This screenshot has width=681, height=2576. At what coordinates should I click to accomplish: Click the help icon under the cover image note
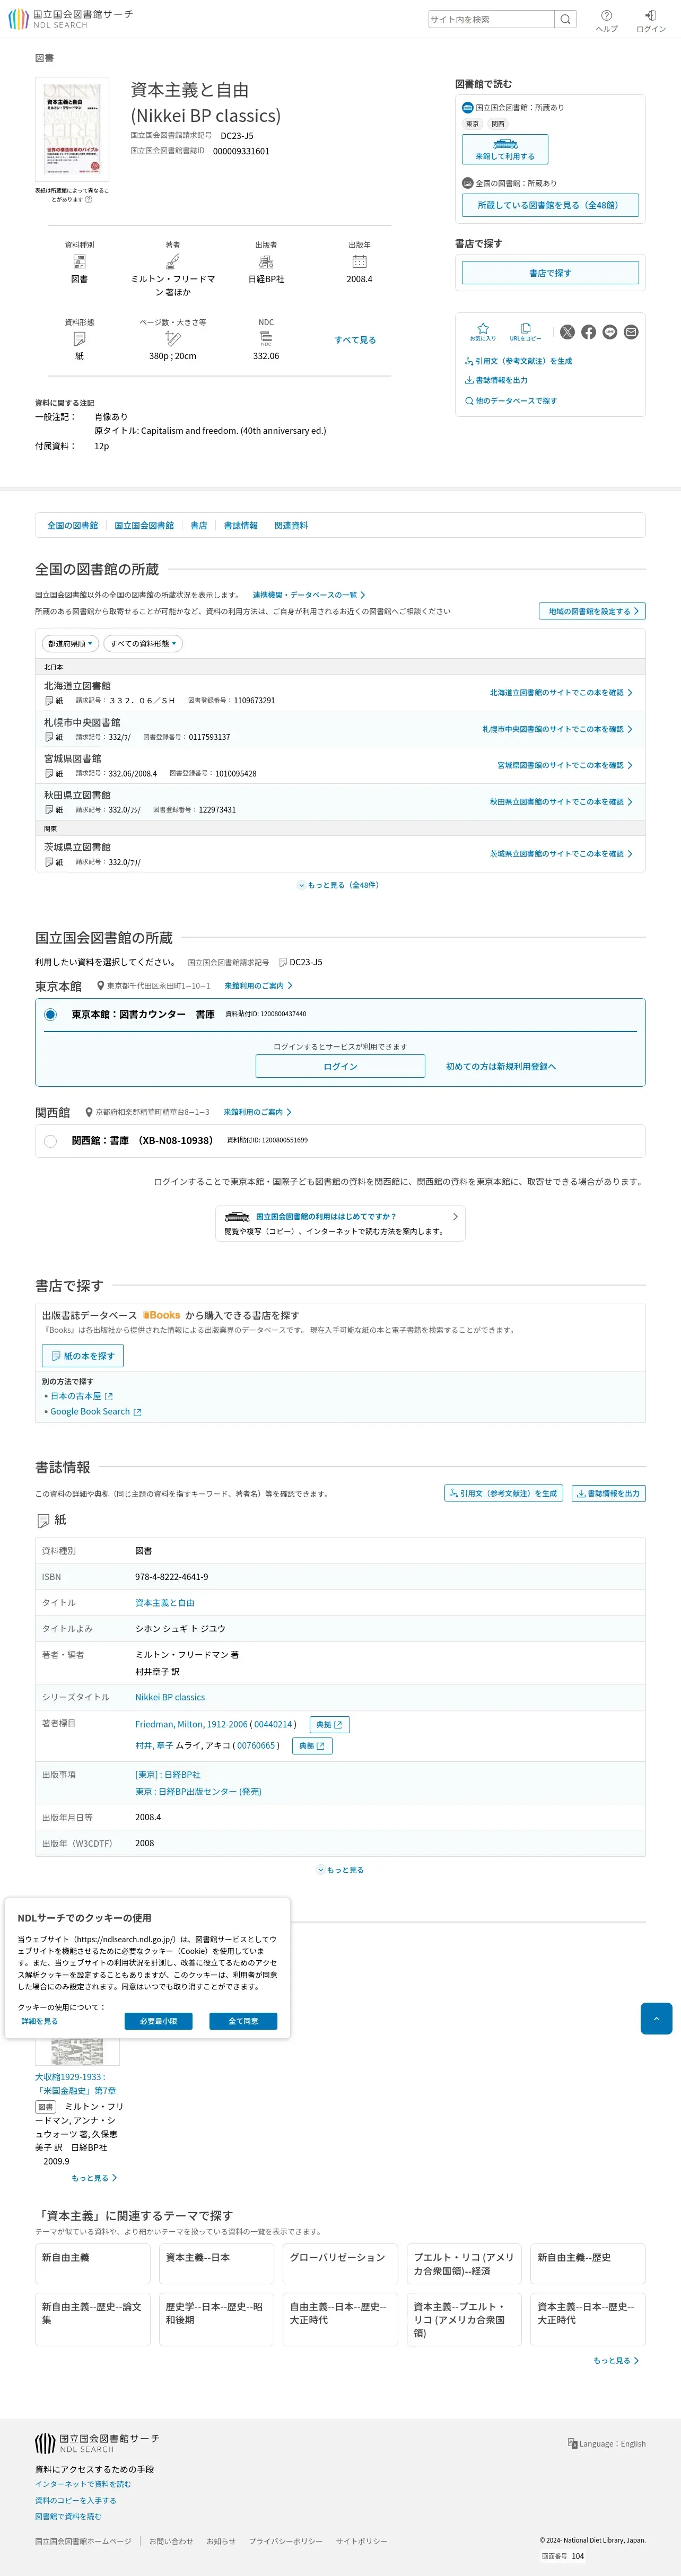point(88,199)
